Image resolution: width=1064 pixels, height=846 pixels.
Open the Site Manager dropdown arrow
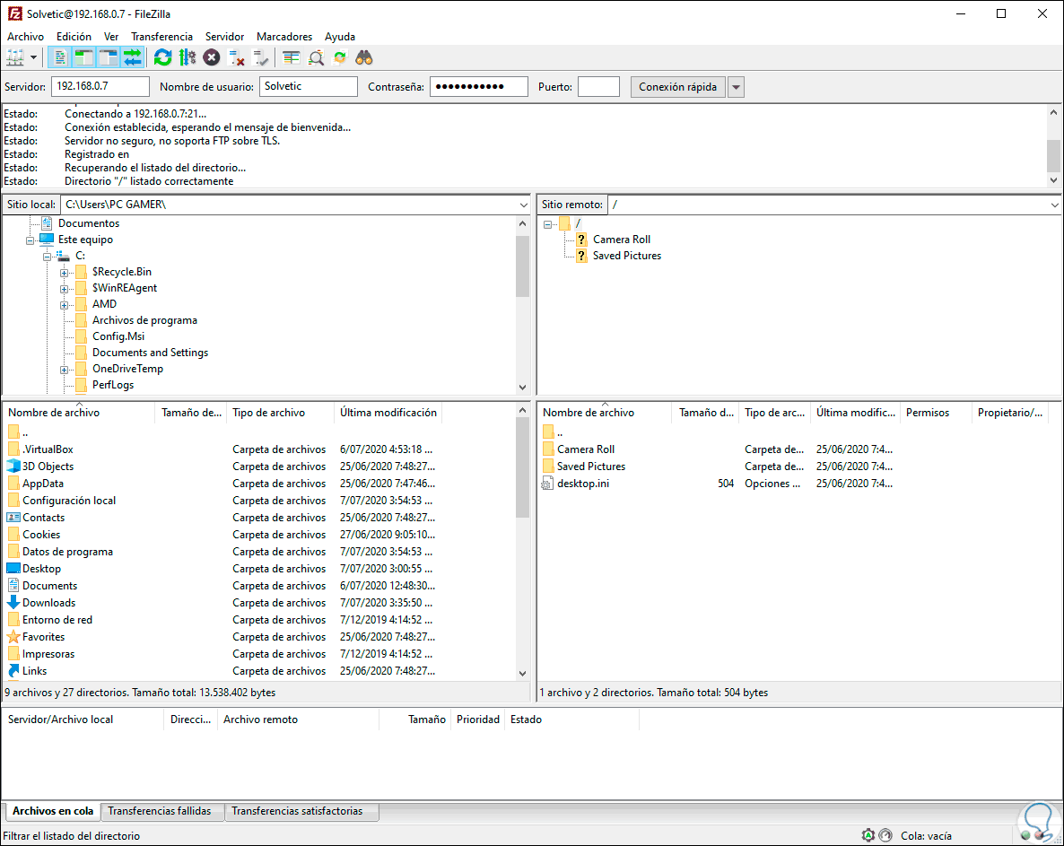[33, 57]
